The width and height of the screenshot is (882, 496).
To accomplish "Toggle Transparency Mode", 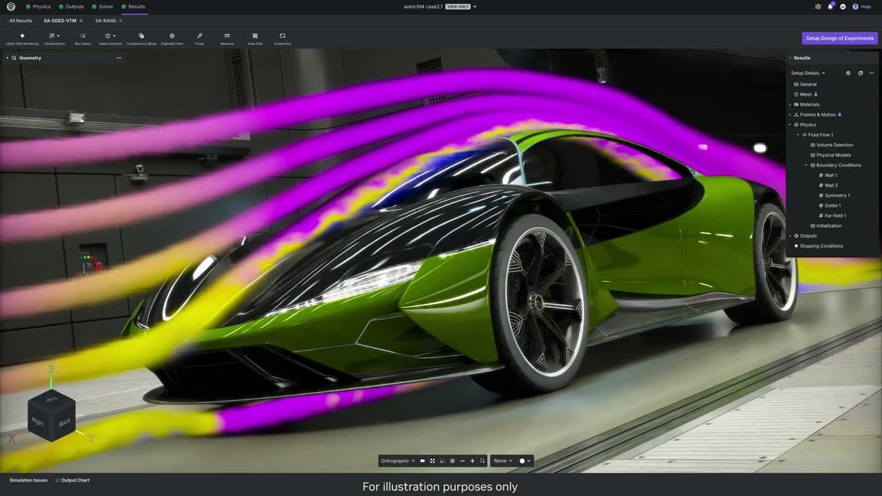I will [141, 36].
